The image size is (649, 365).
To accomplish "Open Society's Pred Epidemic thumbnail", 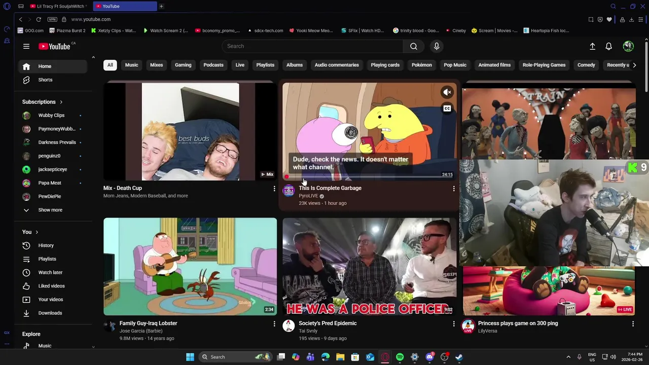I will pyautogui.click(x=370, y=267).
